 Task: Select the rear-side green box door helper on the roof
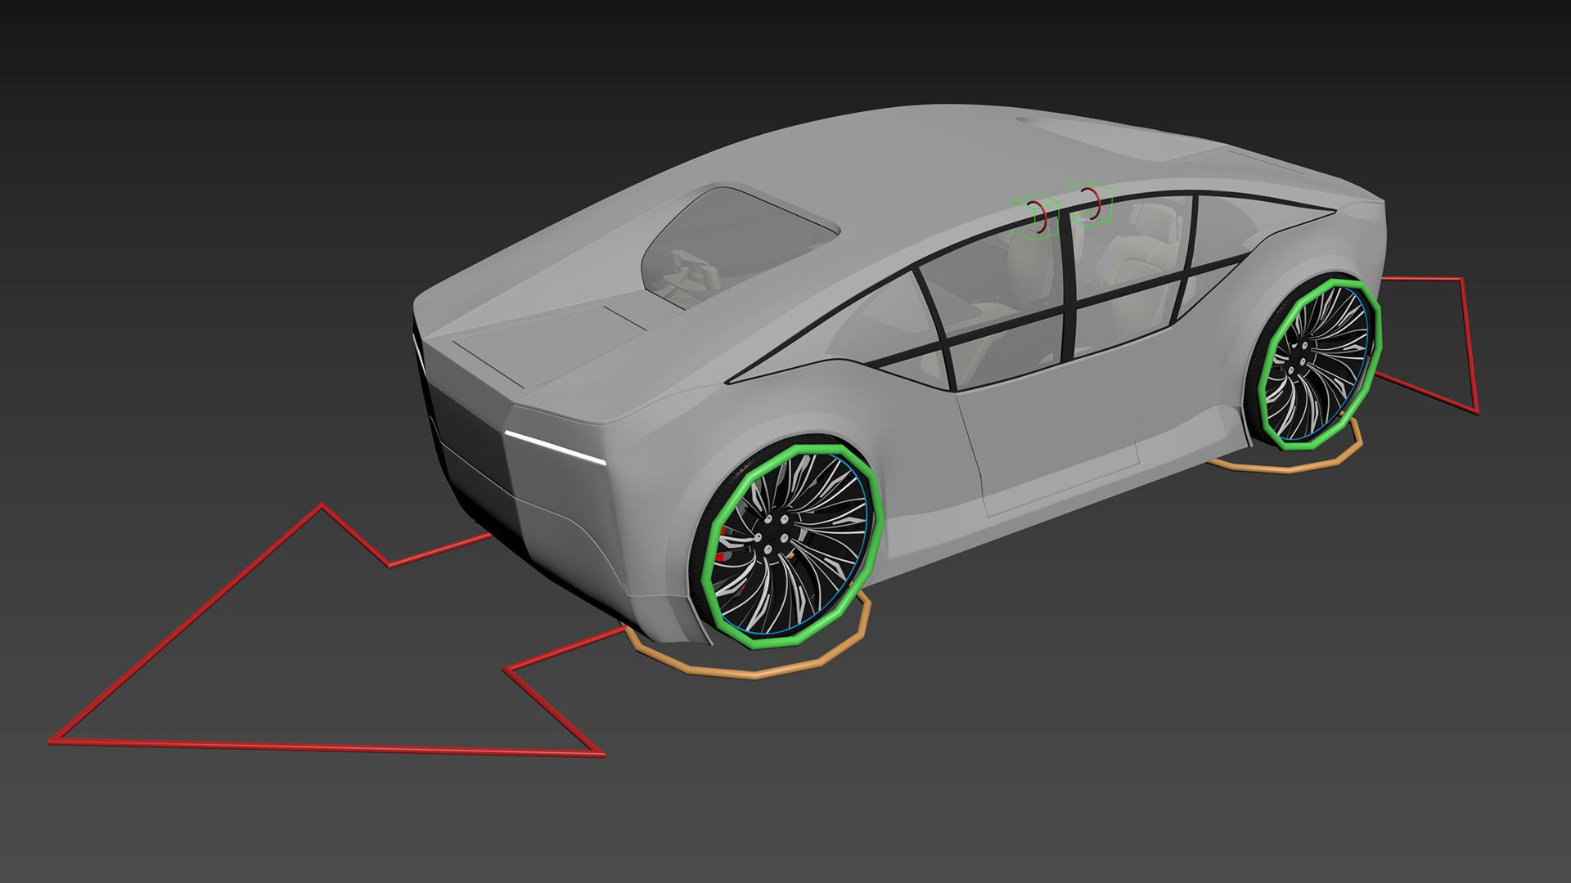point(1036,217)
